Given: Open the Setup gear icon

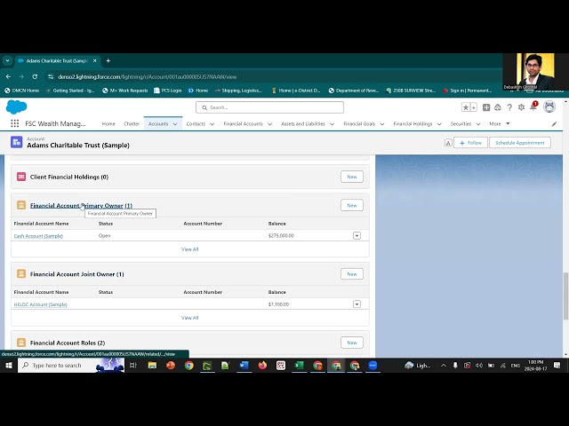Looking at the screenshot, I should coord(522,107).
